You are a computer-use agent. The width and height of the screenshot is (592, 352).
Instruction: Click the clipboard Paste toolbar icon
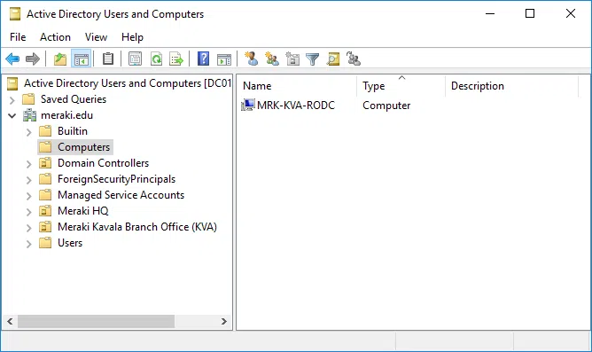[108, 59]
